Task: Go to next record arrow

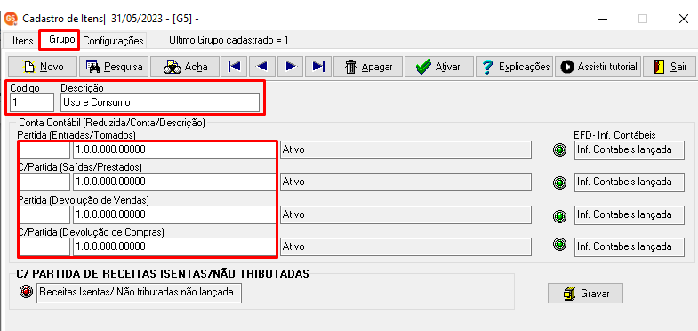Action: 290,67
